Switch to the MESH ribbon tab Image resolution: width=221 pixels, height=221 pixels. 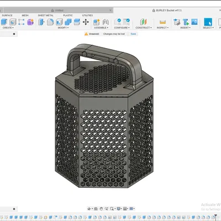25,15
